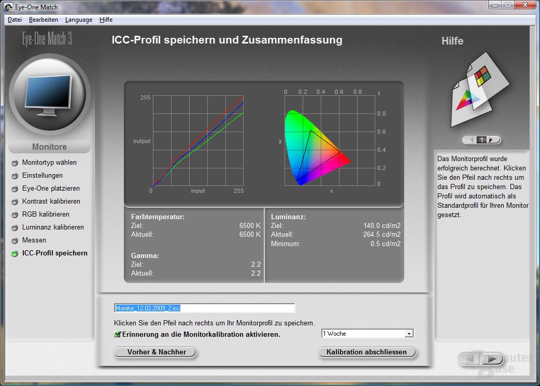Click the Farbtemperatur Aktuell 6500 K value

pyautogui.click(x=250, y=235)
